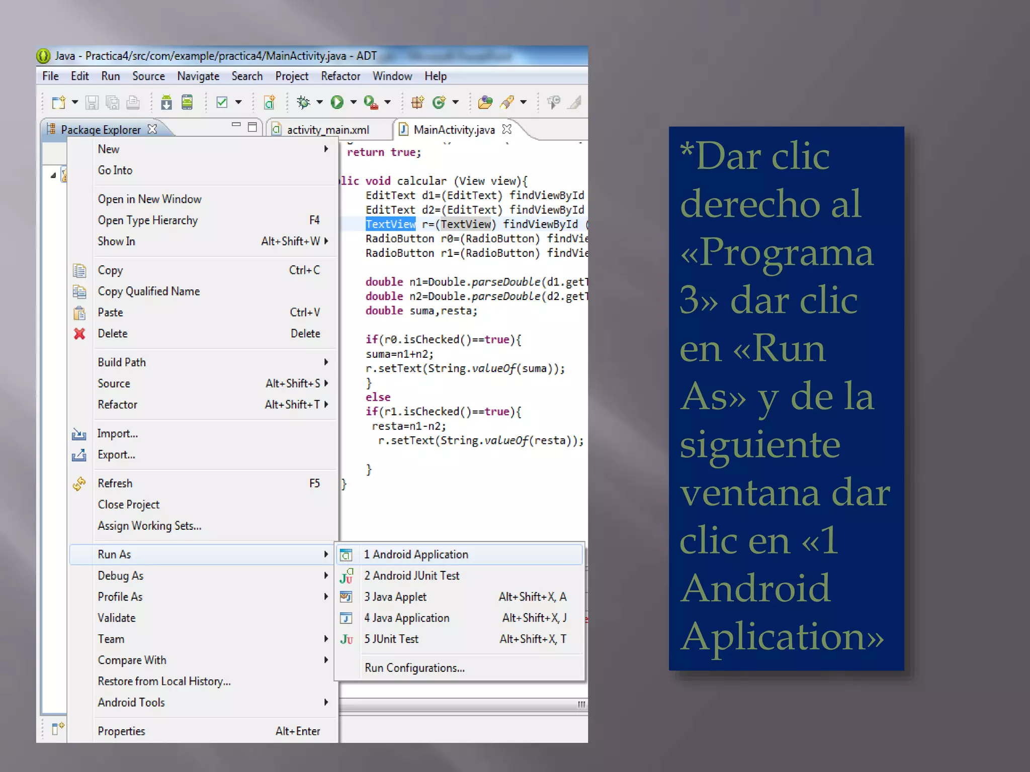Close the MainActivity.java tab
1030x772 pixels.
pos(507,129)
